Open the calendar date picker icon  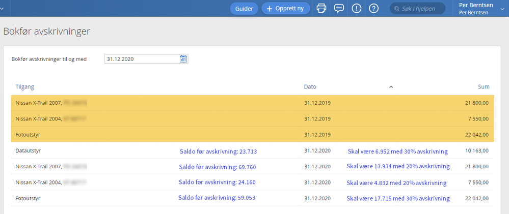(183, 59)
